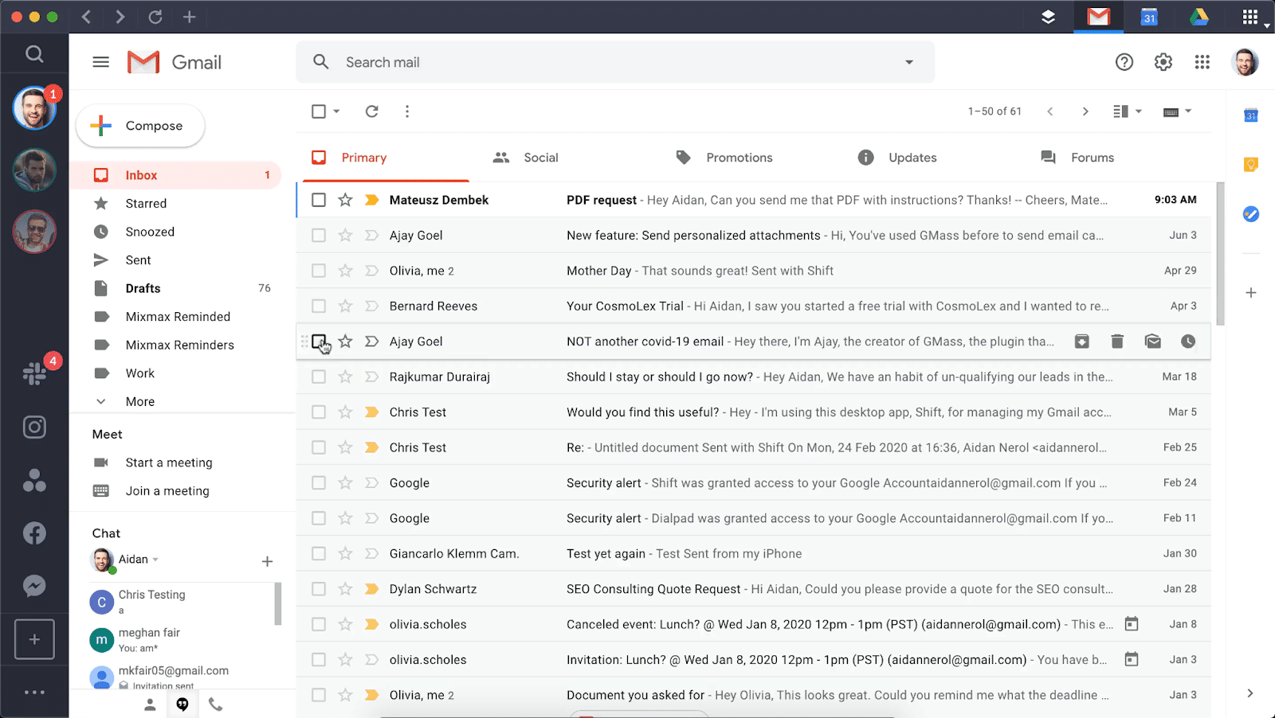
Task: Click inside the Search mail field
Action: tap(558, 61)
